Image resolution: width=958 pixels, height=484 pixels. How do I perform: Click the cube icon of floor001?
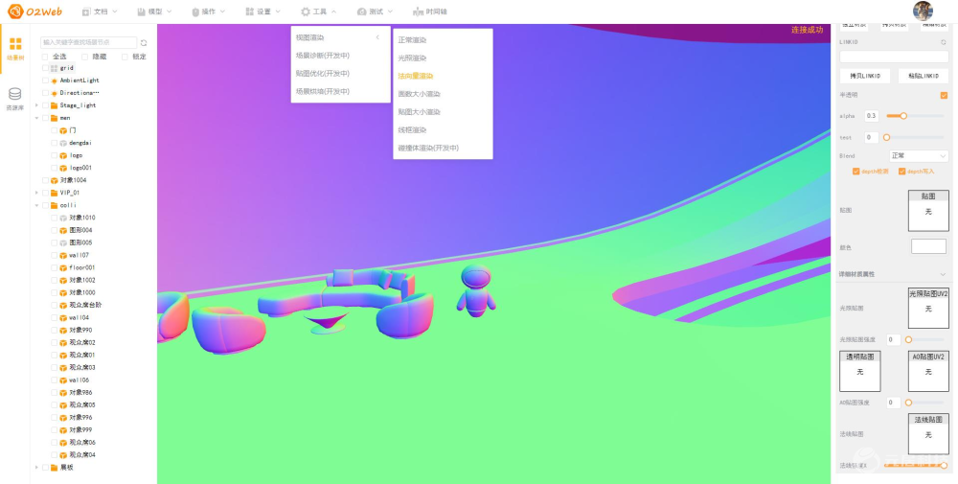click(63, 267)
